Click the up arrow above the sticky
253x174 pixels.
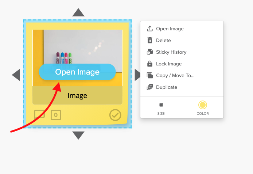click(x=78, y=12)
